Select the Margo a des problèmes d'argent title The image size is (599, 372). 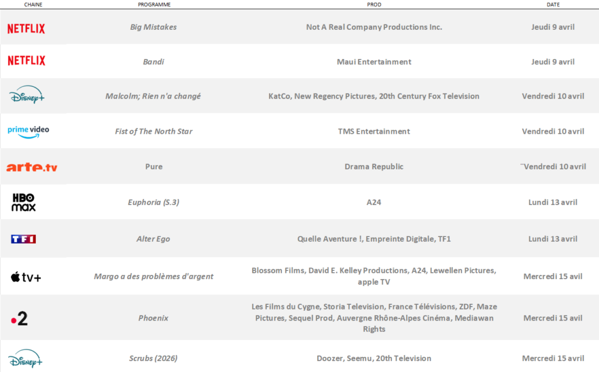[153, 276]
